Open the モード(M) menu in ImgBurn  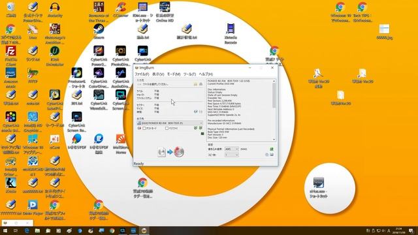[174, 74]
